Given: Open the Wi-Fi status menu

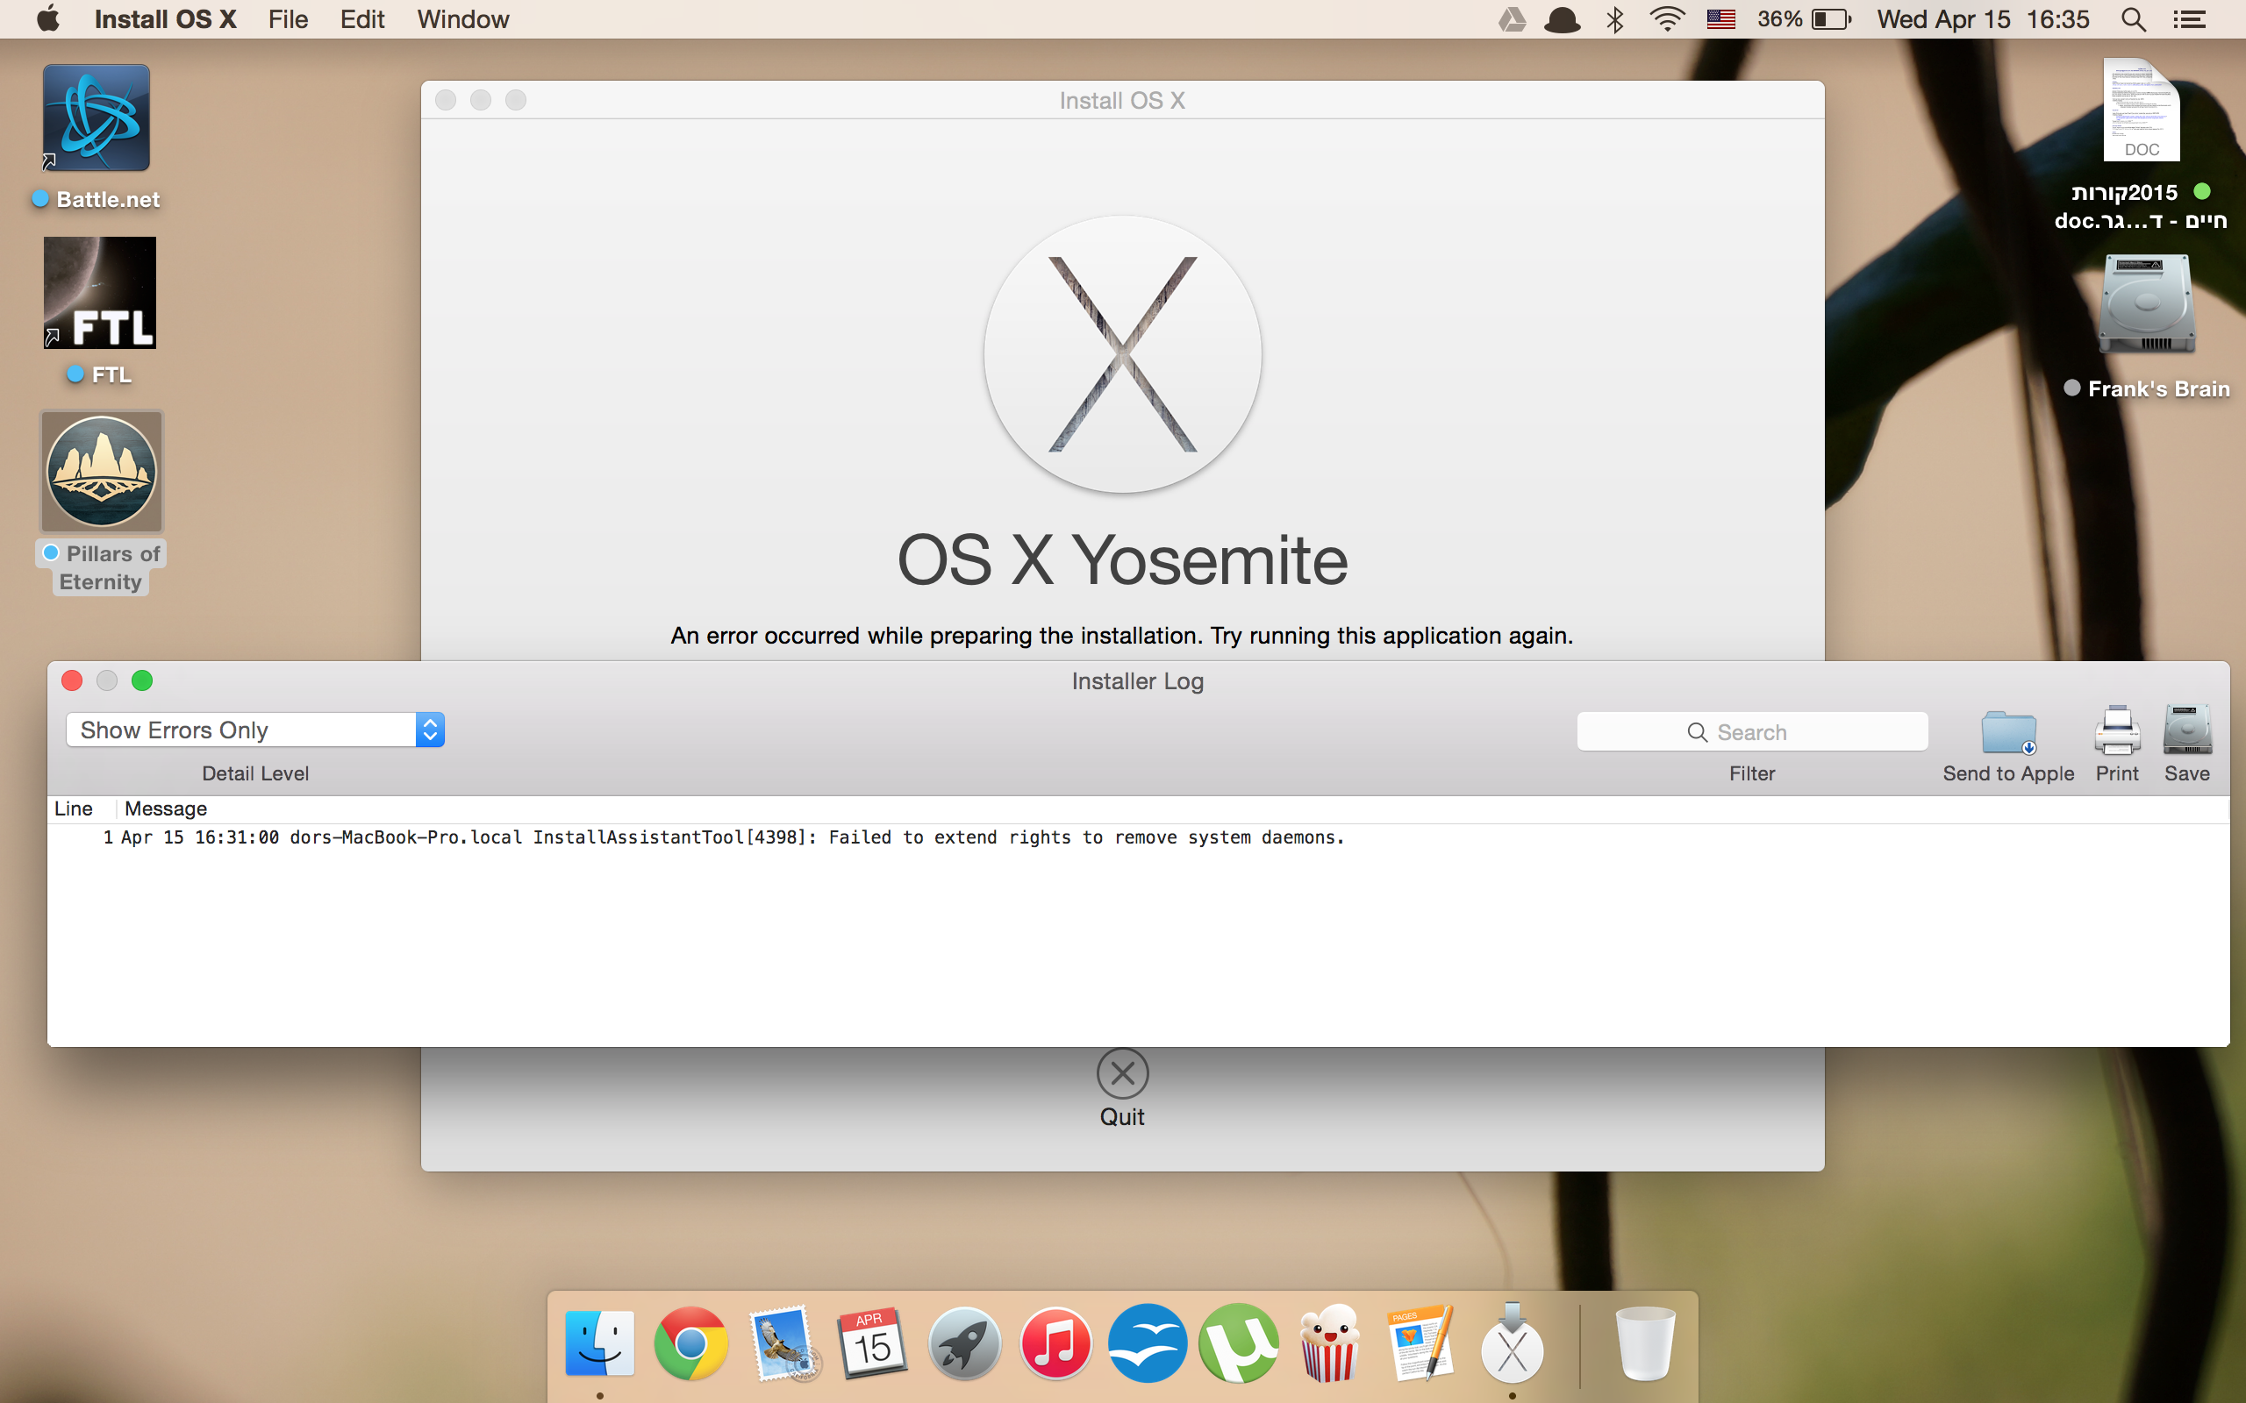Looking at the screenshot, I should pos(1667,19).
